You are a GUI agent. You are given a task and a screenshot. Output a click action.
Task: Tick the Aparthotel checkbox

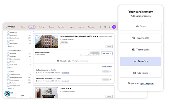pyautogui.click(x=8, y=54)
